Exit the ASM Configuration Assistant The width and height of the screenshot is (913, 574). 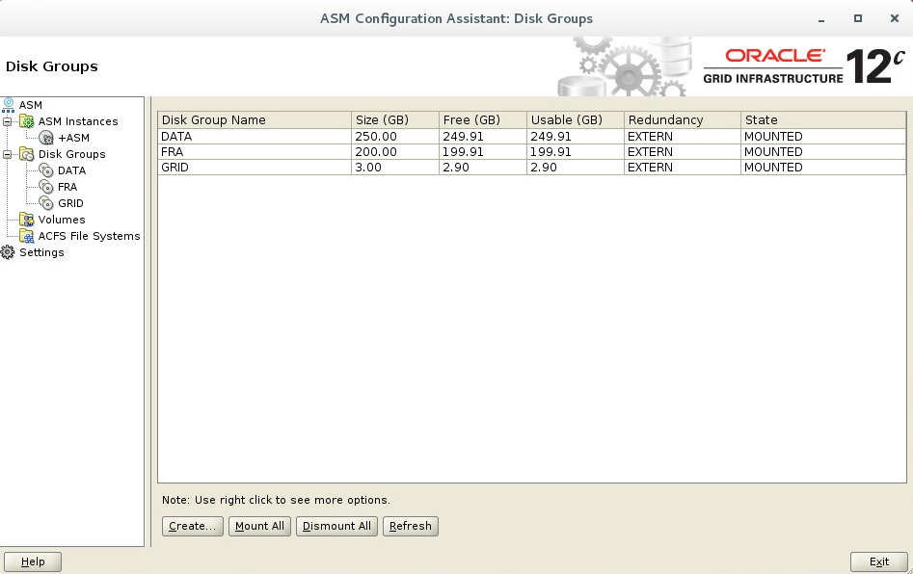pos(879,561)
